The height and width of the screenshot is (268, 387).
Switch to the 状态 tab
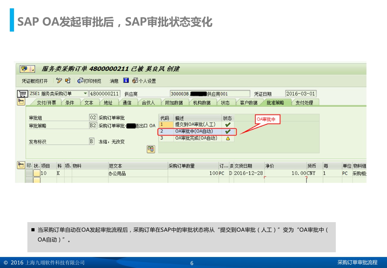click(225, 102)
